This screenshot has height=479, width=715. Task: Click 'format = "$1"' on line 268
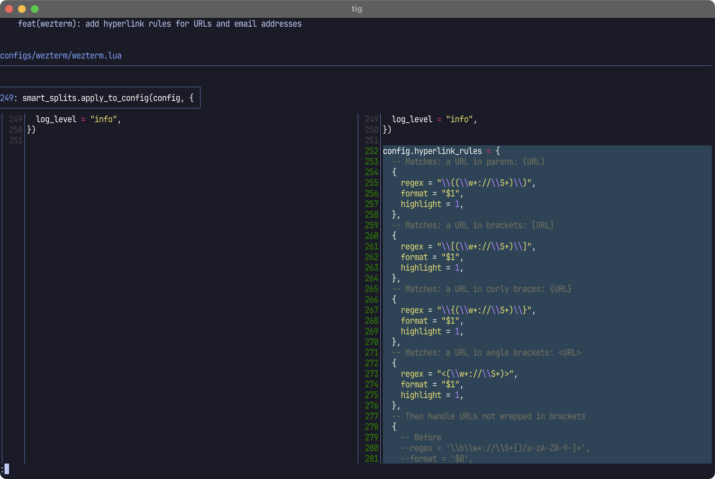point(432,321)
